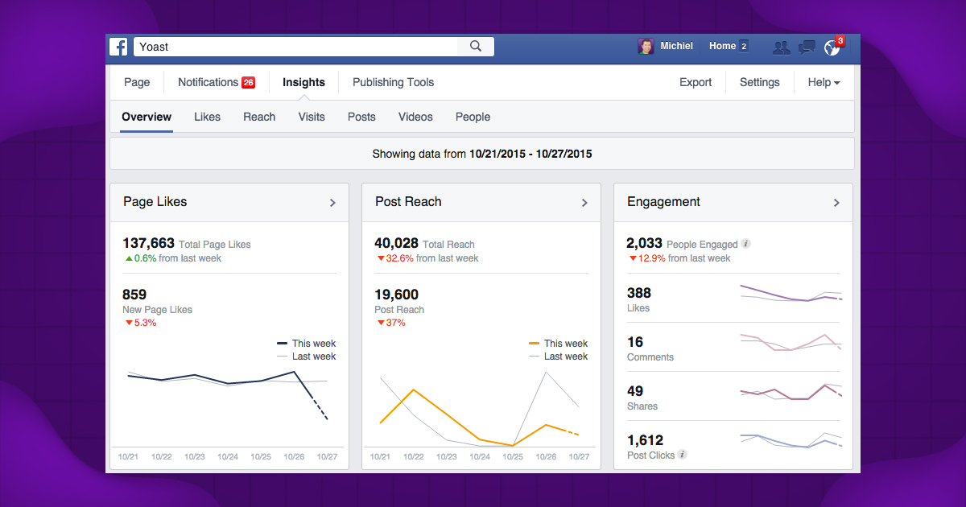This screenshot has width=966, height=507.
Task: Open the Page tab
Action: [x=137, y=82]
